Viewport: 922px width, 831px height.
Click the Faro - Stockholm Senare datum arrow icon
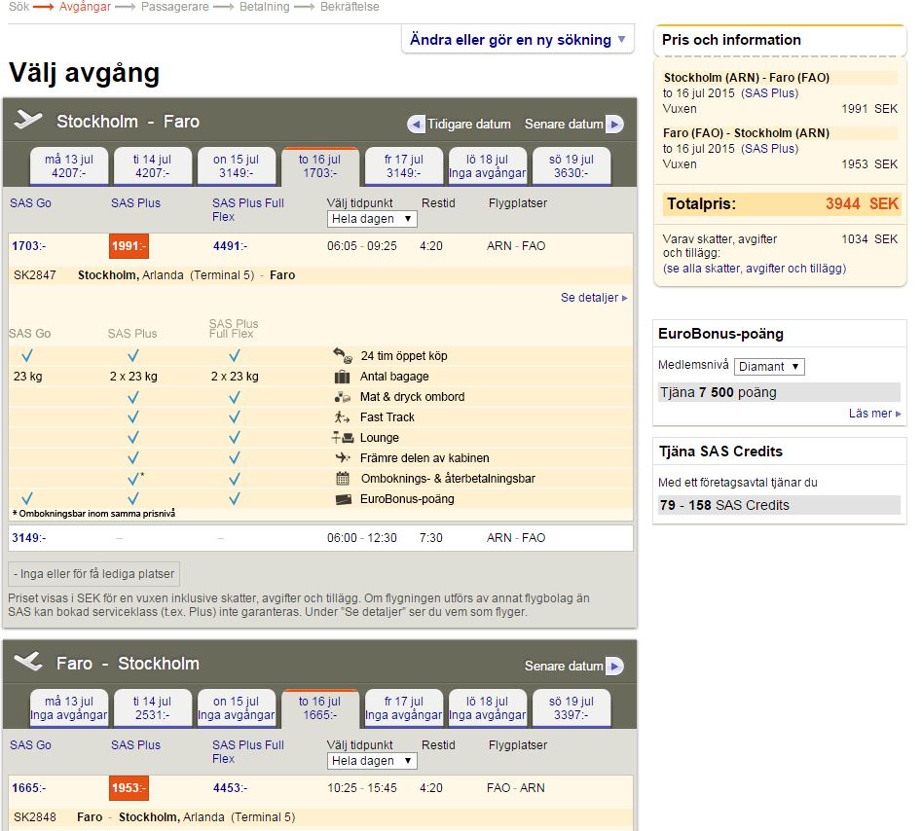614,666
